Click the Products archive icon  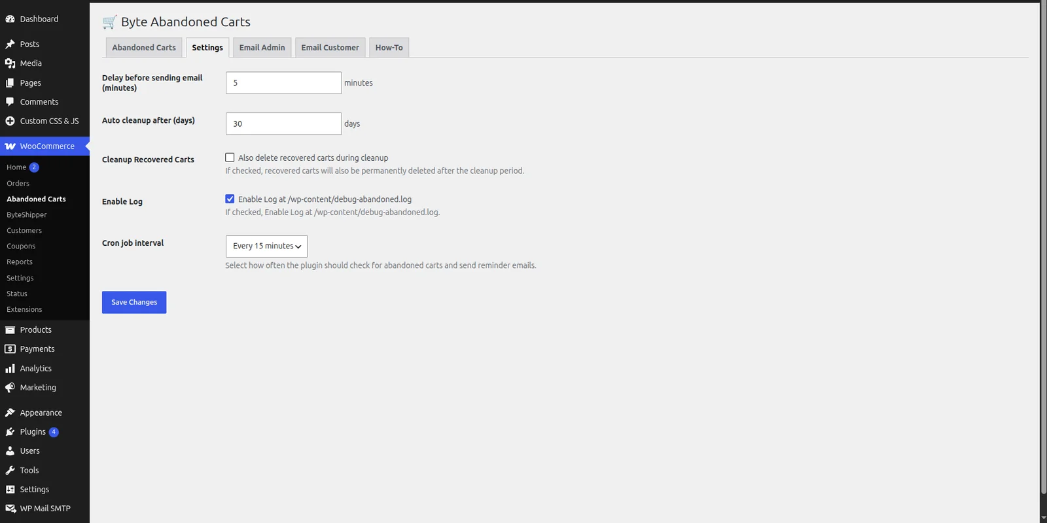[10, 330]
